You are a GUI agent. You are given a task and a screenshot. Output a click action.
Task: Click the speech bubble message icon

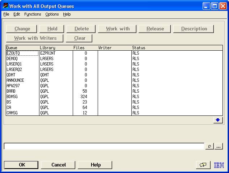[x=203, y=165]
